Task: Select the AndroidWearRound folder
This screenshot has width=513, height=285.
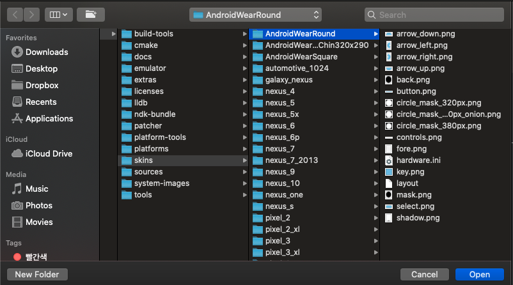Action: [x=314, y=34]
